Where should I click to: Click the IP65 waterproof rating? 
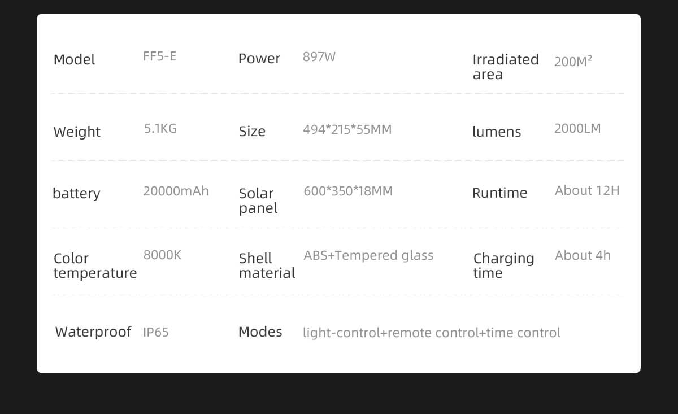click(155, 332)
